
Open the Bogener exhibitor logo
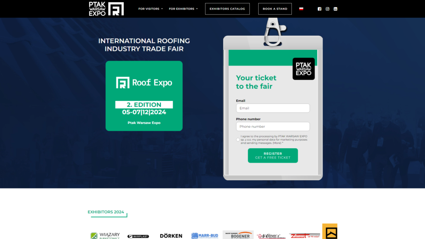pyautogui.click(x=238, y=235)
